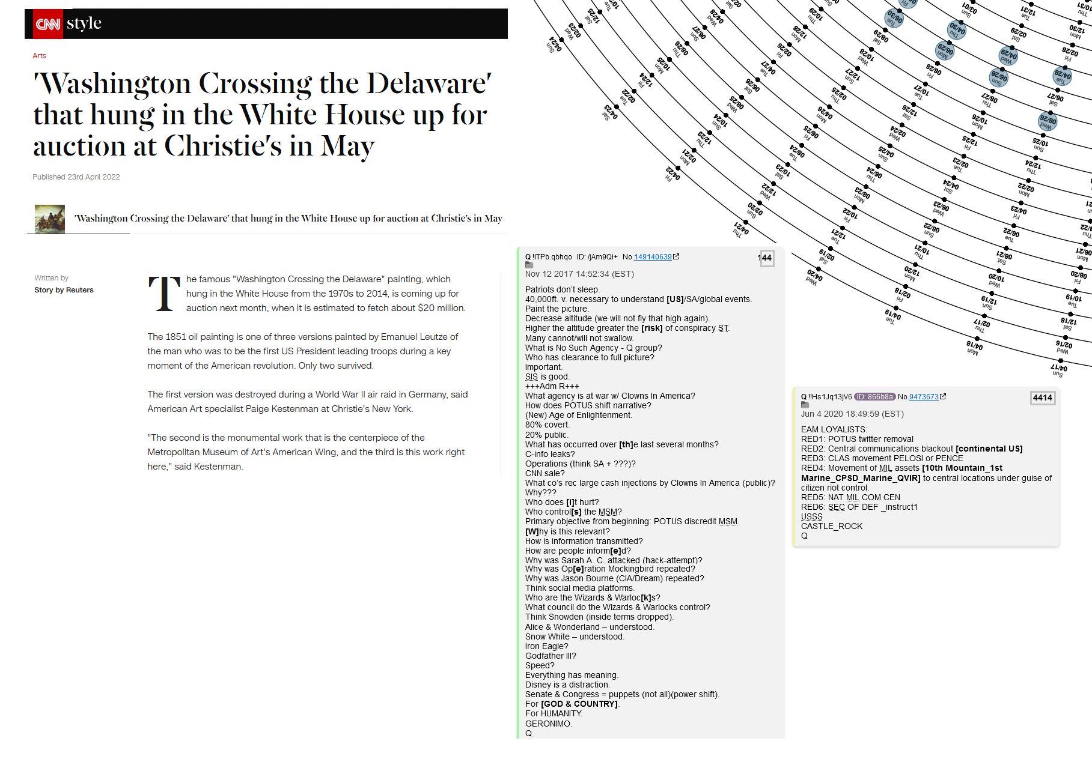Click the line '+++Adm R+++'

pyautogui.click(x=552, y=387)
